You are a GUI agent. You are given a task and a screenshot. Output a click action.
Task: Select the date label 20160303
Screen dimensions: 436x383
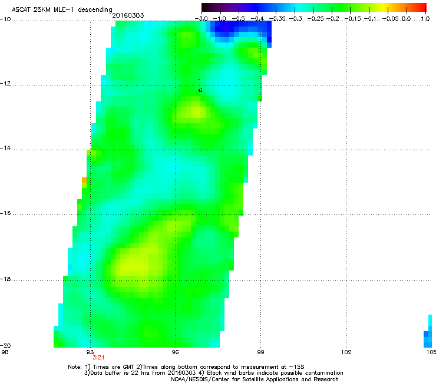(x=128, y=15)
